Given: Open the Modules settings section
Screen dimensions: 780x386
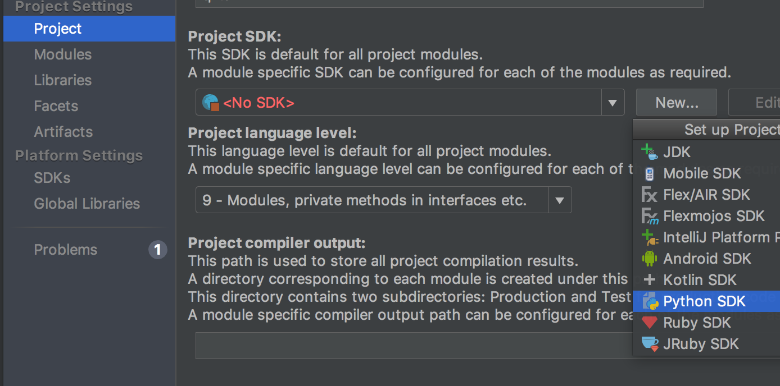Looking at the screenshot, I should pyautogui.click(x=63, y=54).
